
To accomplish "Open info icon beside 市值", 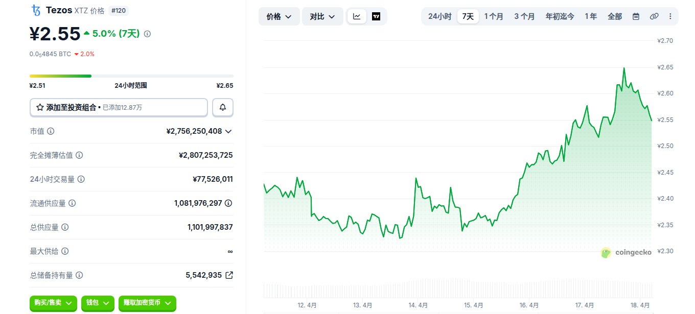I will point(51,131).
